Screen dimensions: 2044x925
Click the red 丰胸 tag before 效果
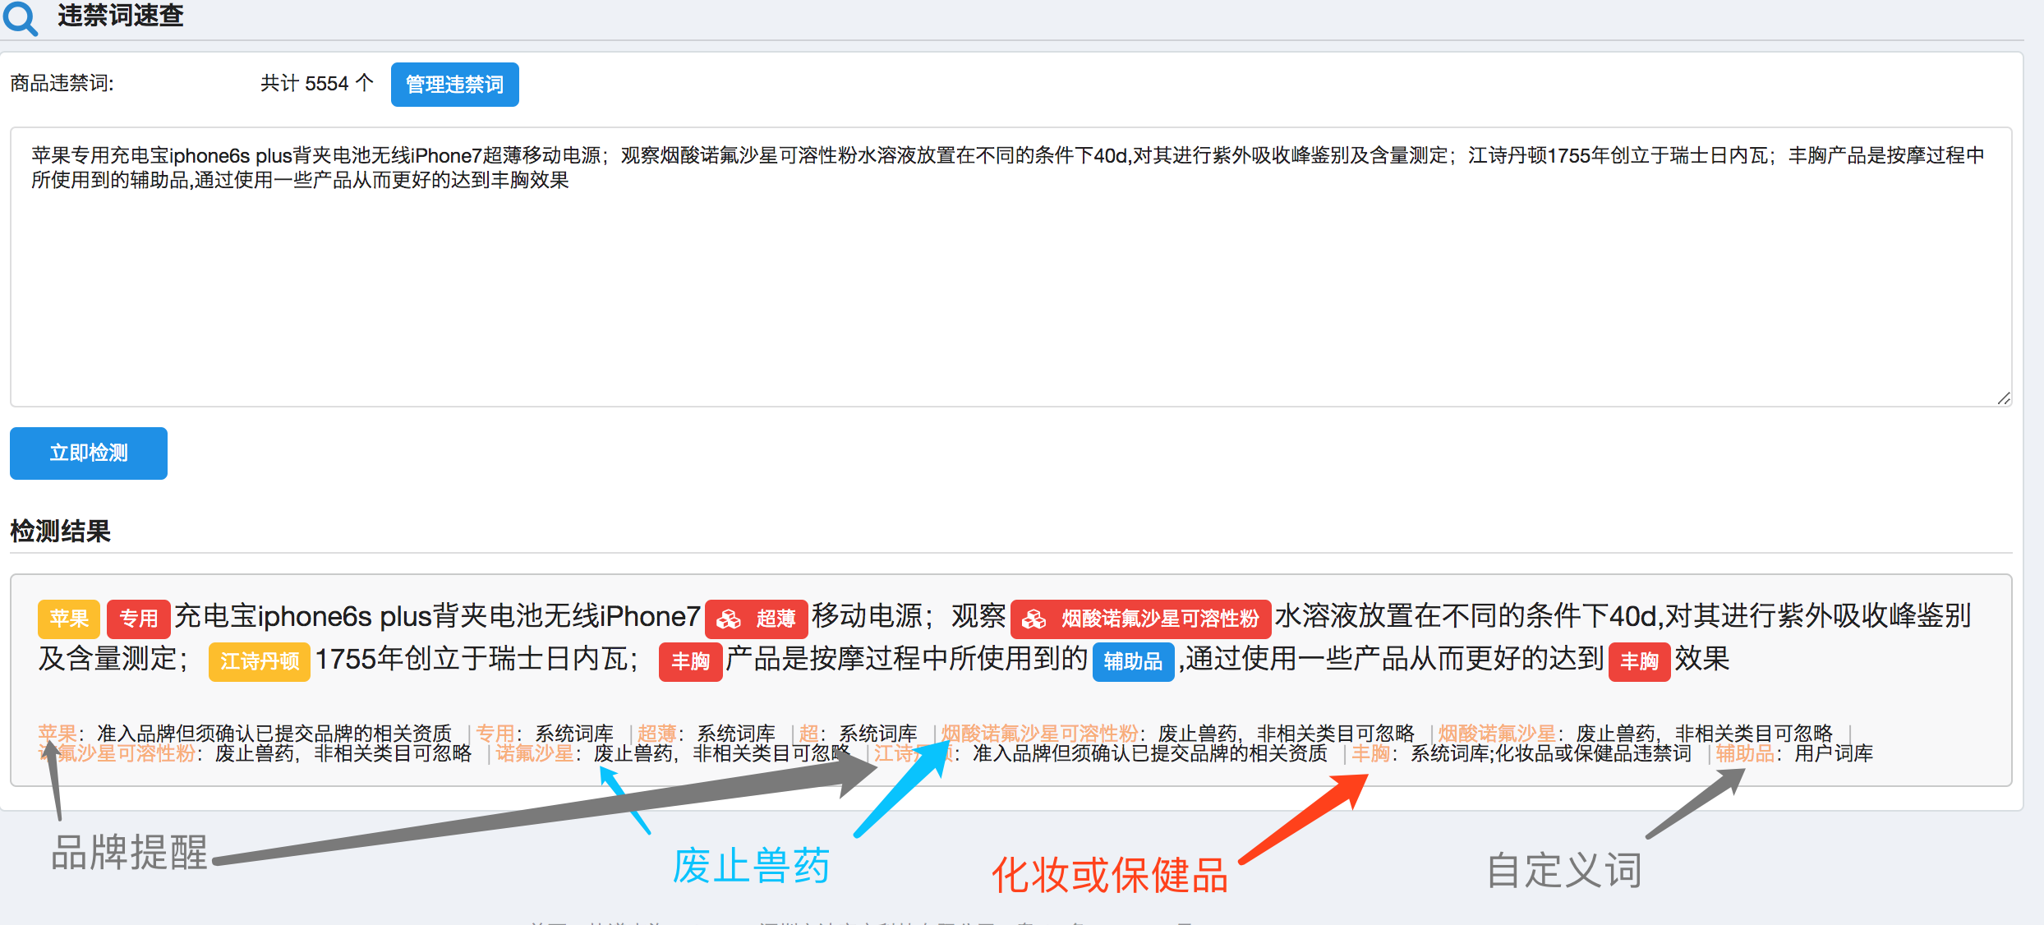1639,661
